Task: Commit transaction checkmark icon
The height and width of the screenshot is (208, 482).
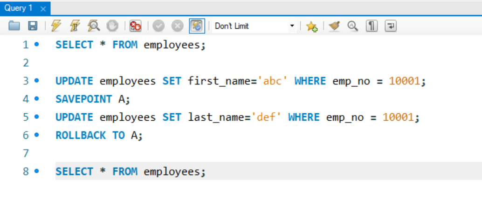Action: click(x=158, y=26)
